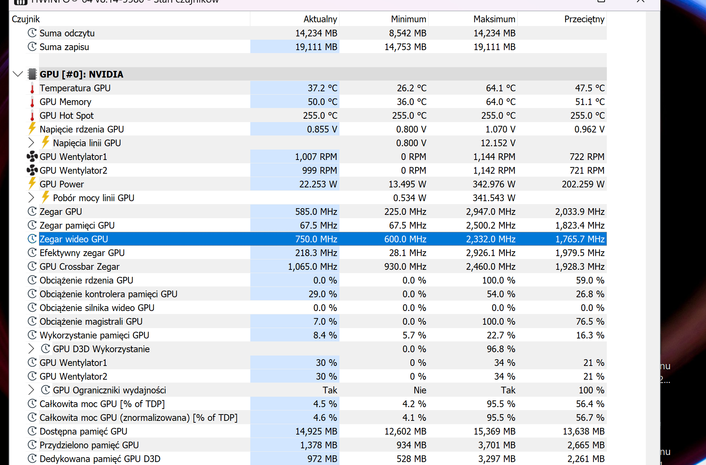Collapse the GPU [#0]: NVIDIA sensor group
706x465 pixels.
(x=18, y=74)
